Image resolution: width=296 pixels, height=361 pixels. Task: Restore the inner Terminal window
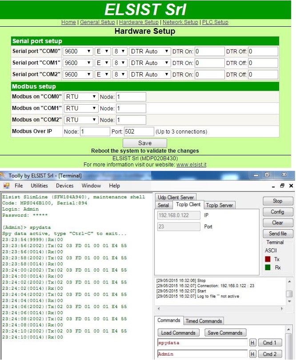[x=282, y=186]
